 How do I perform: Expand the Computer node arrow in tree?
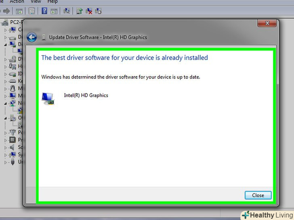(x=5, y=30)
